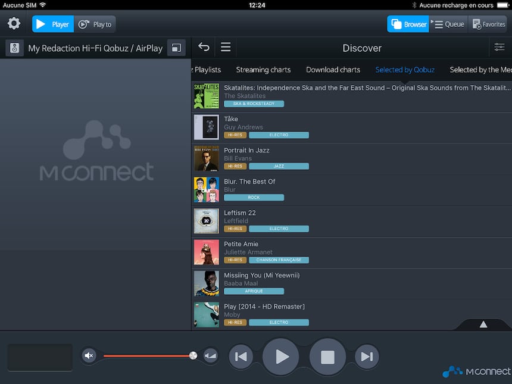The width and height of the screenshot is (512, 384).
Task: Open the Moby Play album cover
Action: pos(207,314)
